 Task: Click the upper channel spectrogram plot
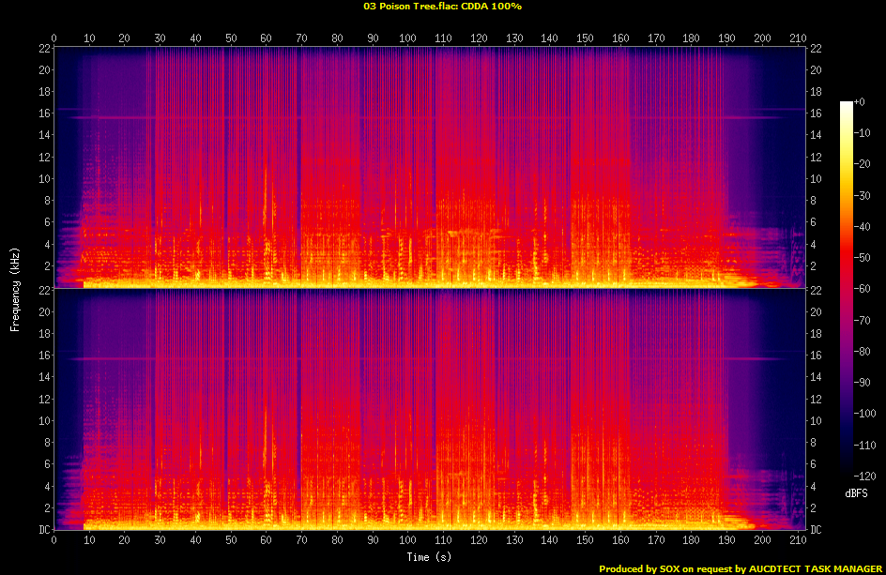[x=430, y=167]
